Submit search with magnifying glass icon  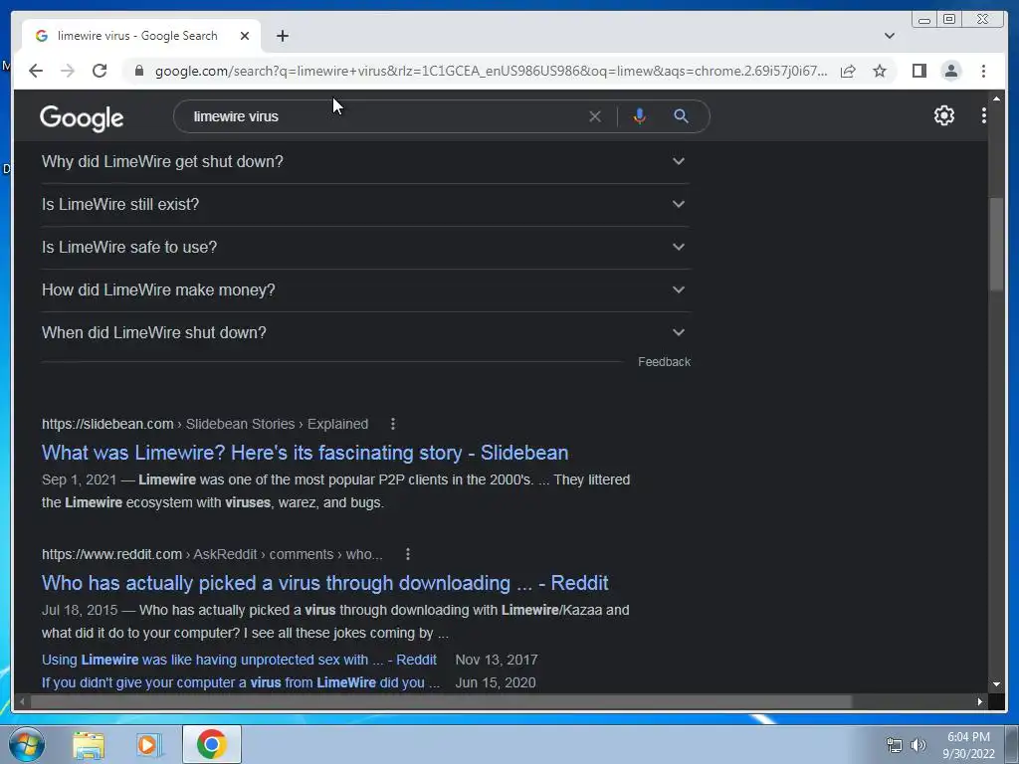click(x=681, y=116)
